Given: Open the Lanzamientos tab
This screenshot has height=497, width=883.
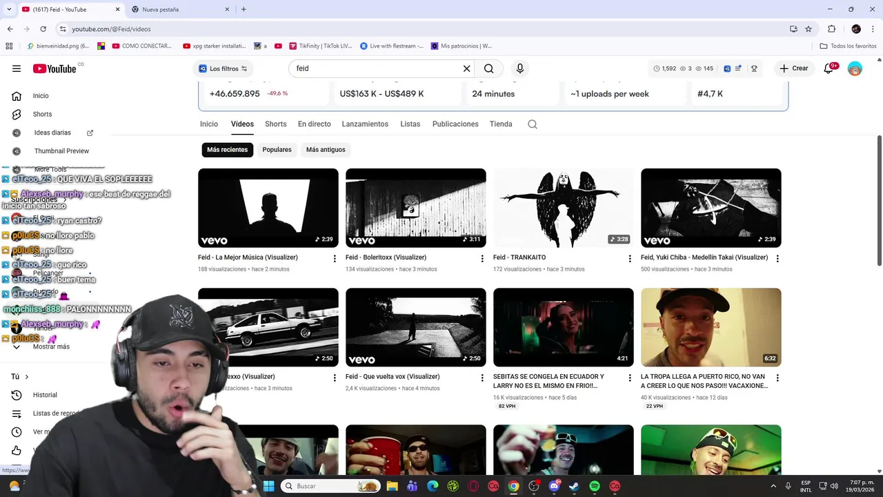Looking at the screenshot, I should [365, 124].
